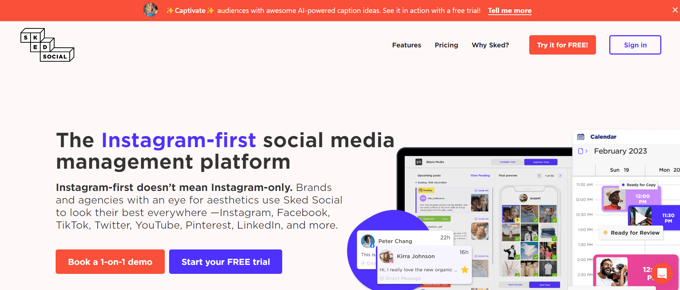Toggle the green approval checkmark on the t-shirt photo
The height and width of the screenshot is (290, 680).
tap(555, 275)
